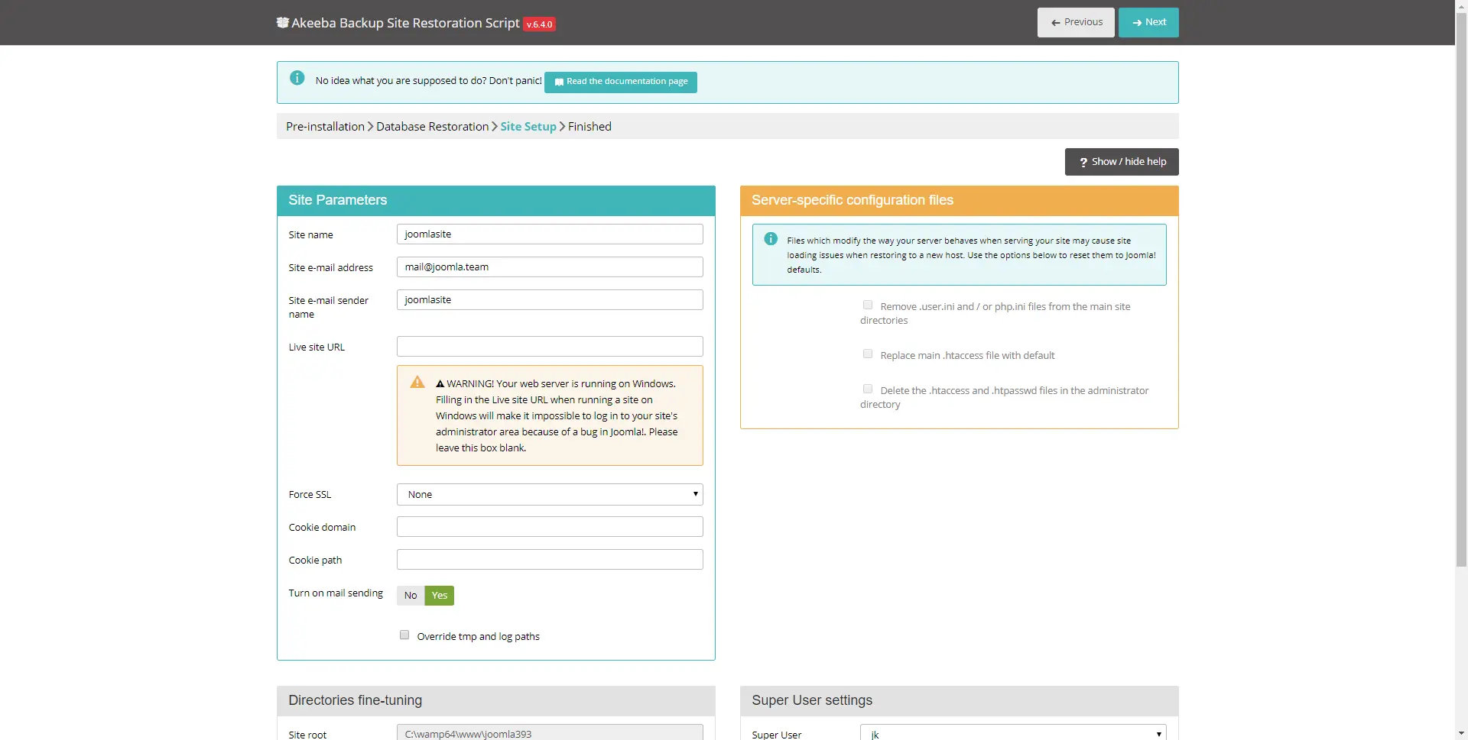Select the Database Restoration breadcrumb step
The image size is (1468, 740).
(x=432, y=127)
